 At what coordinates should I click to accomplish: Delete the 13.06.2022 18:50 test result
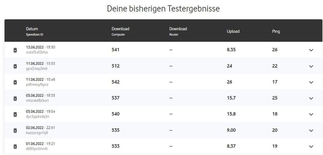15,50
